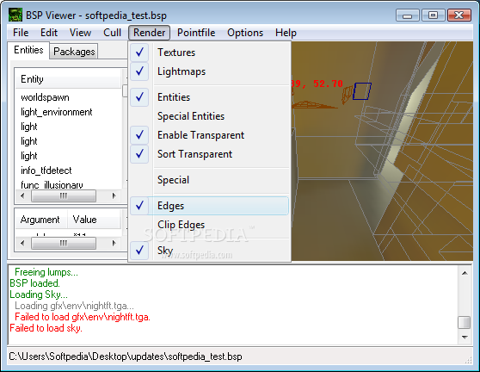
Task: Click log panel scroll up arrow
Action: (x=465, y=273)
